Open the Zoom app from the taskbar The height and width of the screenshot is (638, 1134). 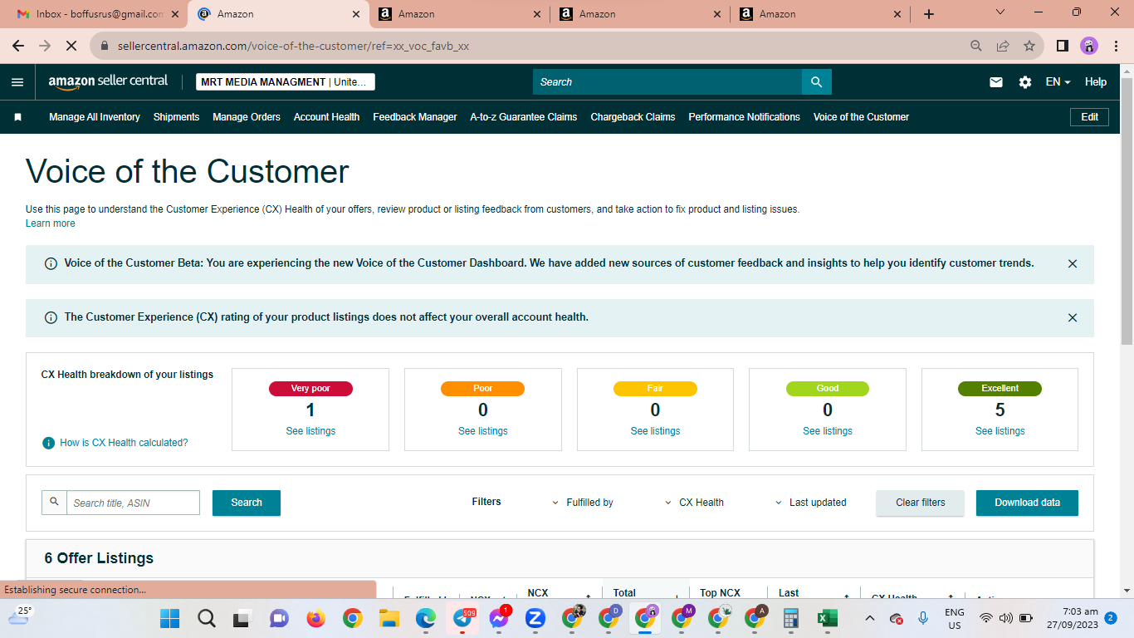click(x=535, y=619)
